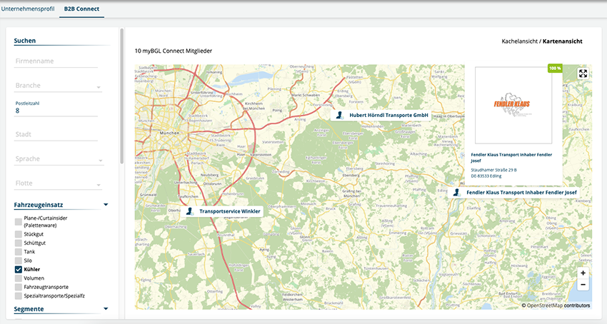Switch to Kachelansicht view

coord(519,41)
